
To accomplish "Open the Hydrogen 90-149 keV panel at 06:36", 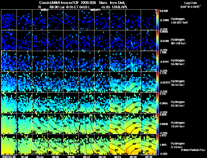I will click(x=149, y=40).
